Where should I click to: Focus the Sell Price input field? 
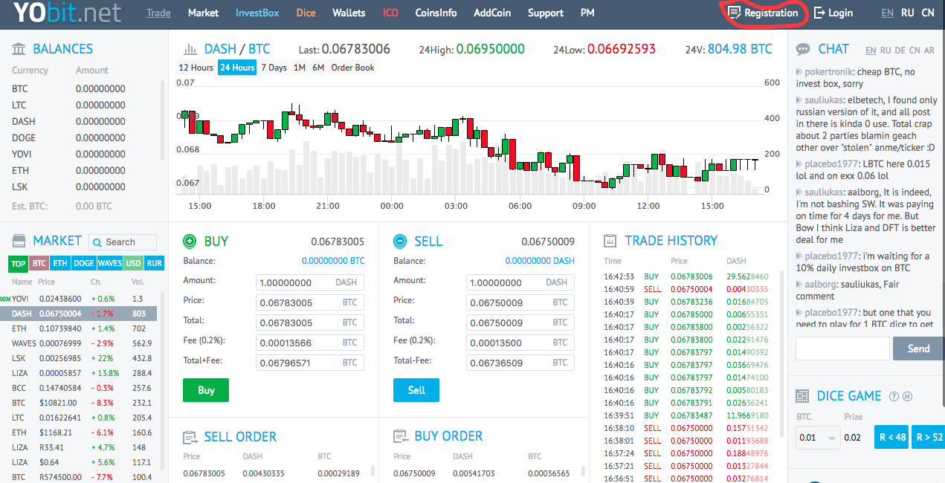pyautogui.click(x=520, y=302)
